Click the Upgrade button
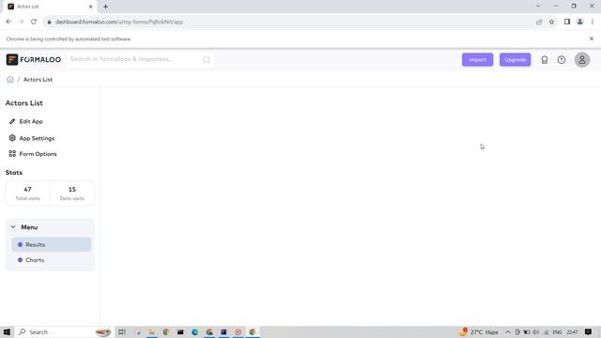 pyautogui.click(x=515, y=60)
